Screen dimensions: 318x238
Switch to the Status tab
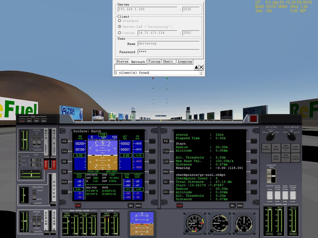click(122, 61)
